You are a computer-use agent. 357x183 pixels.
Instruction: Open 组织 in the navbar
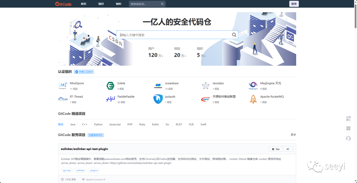click(119, 4)
